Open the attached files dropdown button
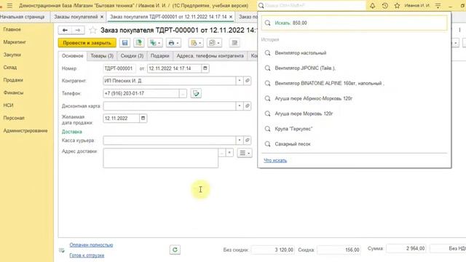 click(x=214, y=43)
